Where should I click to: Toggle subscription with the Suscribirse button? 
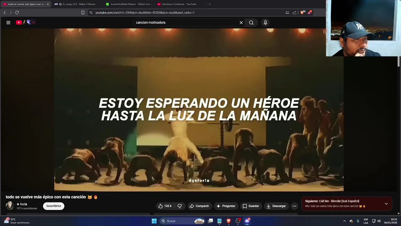click(x=54, y=206)
